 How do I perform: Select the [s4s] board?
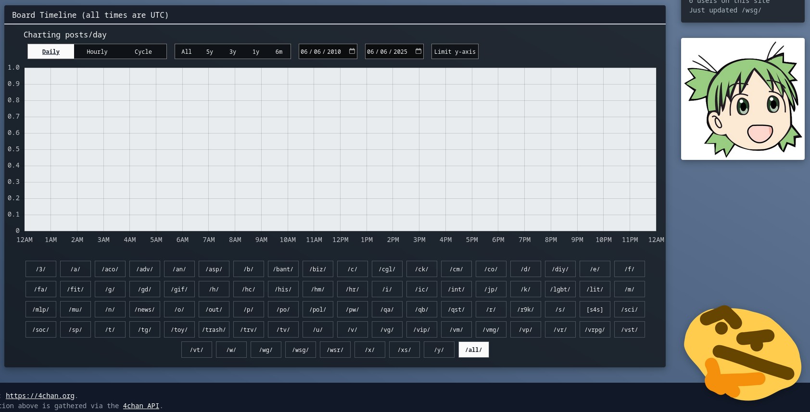click(595, 309)
